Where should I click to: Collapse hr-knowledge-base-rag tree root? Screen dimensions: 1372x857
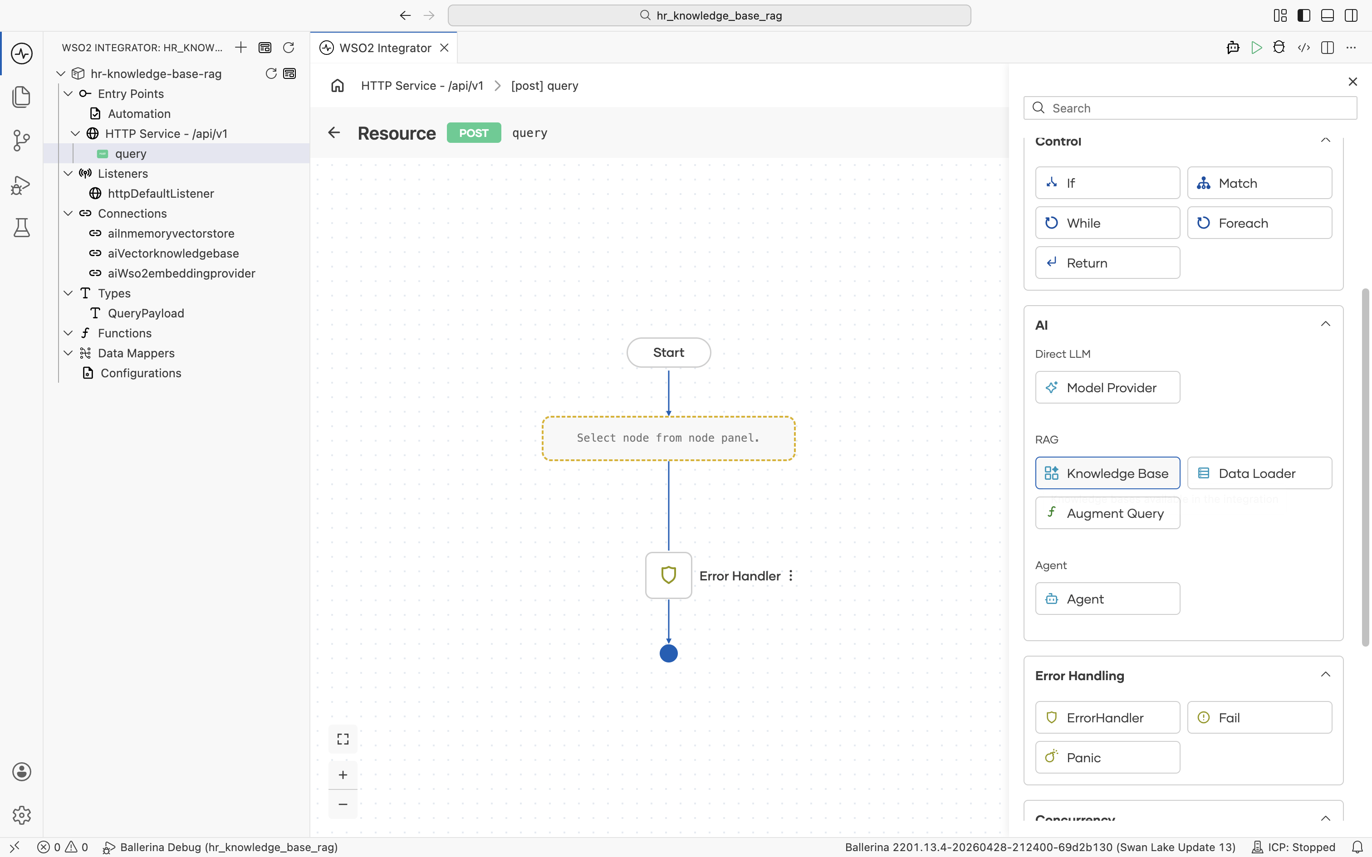pos(61,73)
